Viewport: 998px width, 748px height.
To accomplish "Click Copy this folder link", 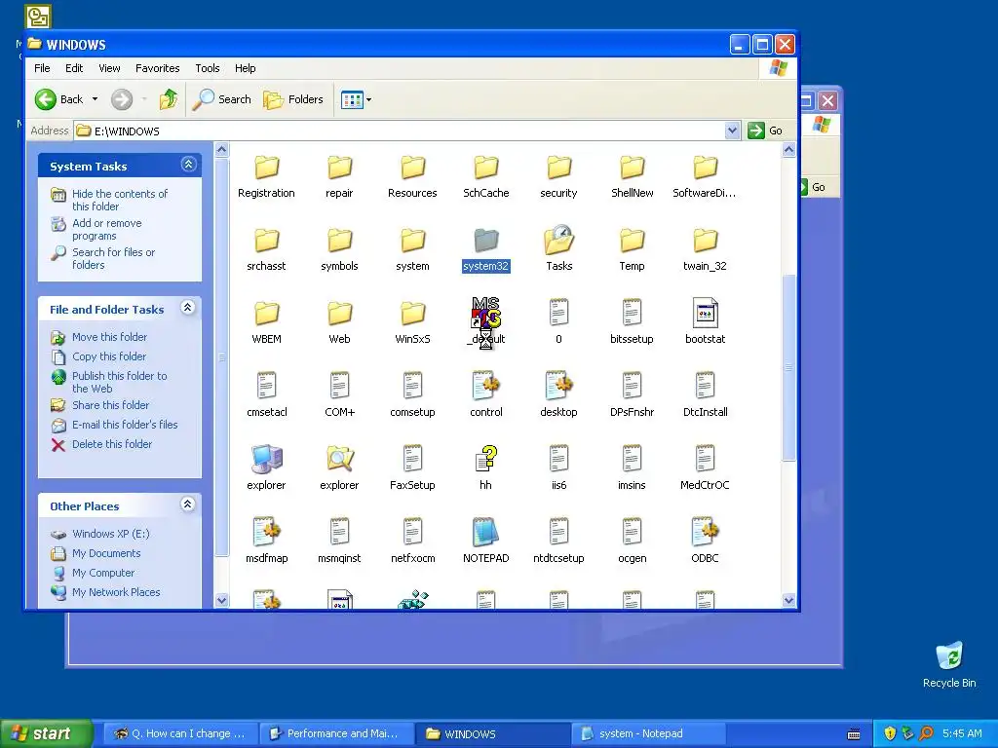I will [109, 356].
